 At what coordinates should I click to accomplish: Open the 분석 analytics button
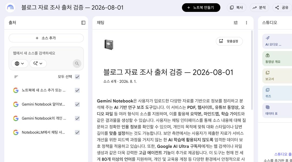pyautogui.click(x=259, y=8)
